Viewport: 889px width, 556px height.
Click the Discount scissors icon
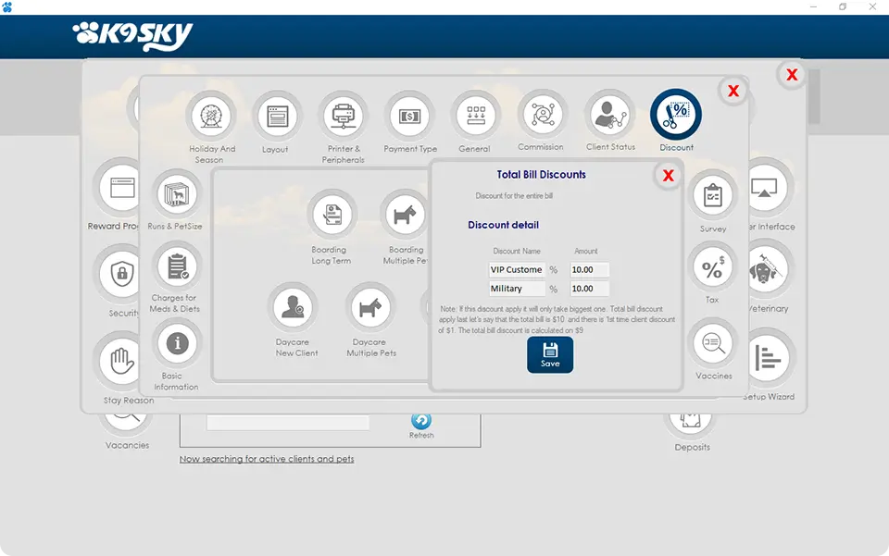pos(676,115)
